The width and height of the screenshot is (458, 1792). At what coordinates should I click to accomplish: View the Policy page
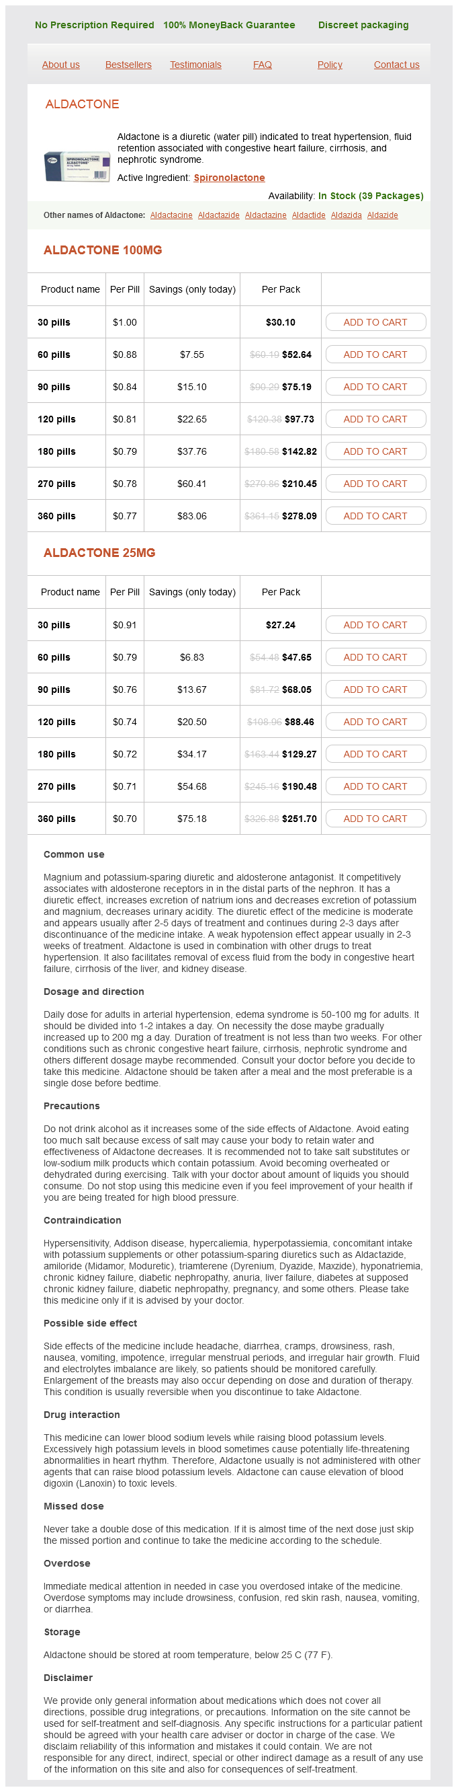(x=330, y=65)
